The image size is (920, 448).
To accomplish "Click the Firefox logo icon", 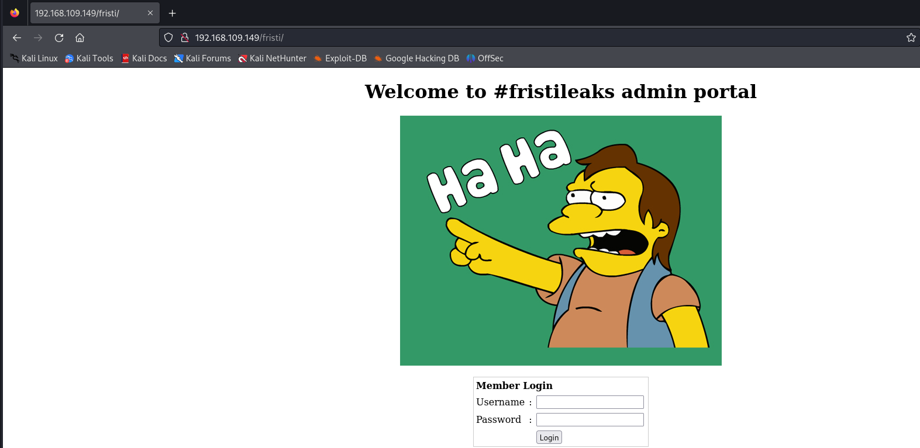I will point(15,13).
